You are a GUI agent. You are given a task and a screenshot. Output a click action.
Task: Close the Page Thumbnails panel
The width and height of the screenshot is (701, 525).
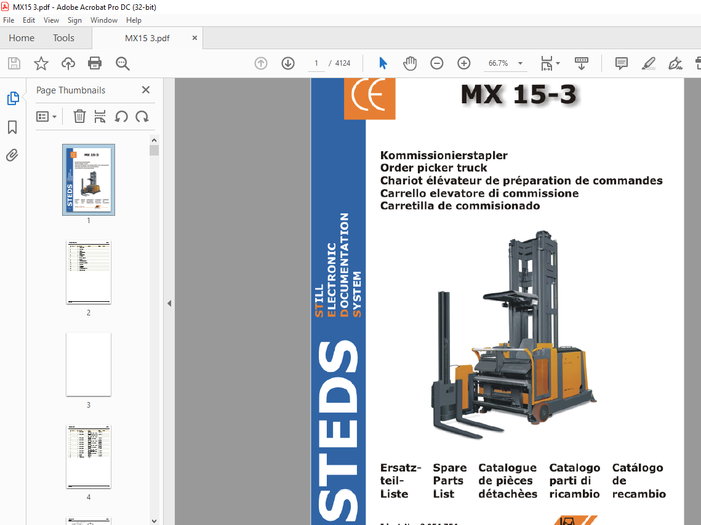pyautogui.click(x=146, y=90)
